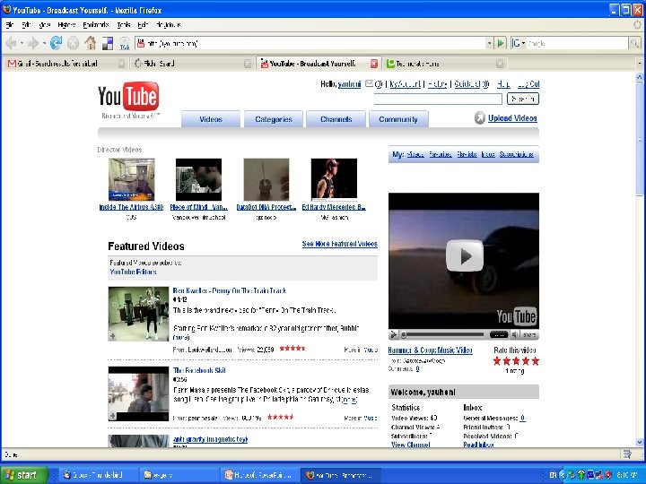
Task: Click the YouTube search input field
Action: (438, 99)
